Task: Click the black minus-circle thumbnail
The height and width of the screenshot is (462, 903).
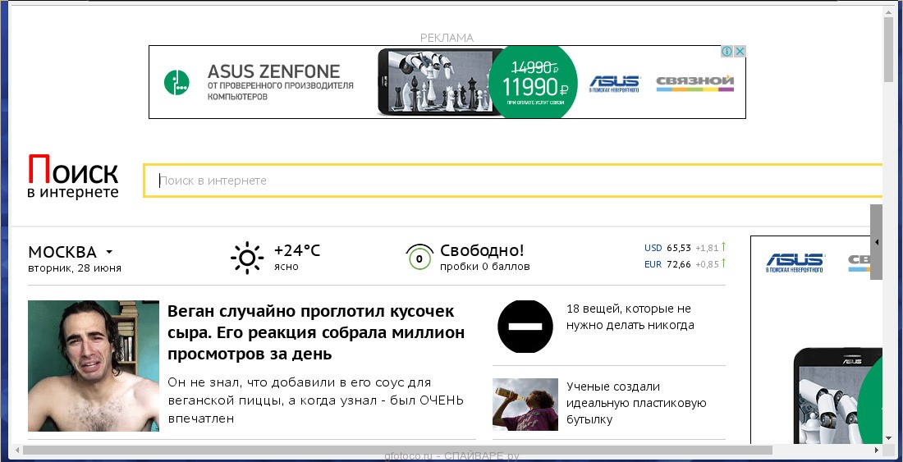Action: (525, 327)
